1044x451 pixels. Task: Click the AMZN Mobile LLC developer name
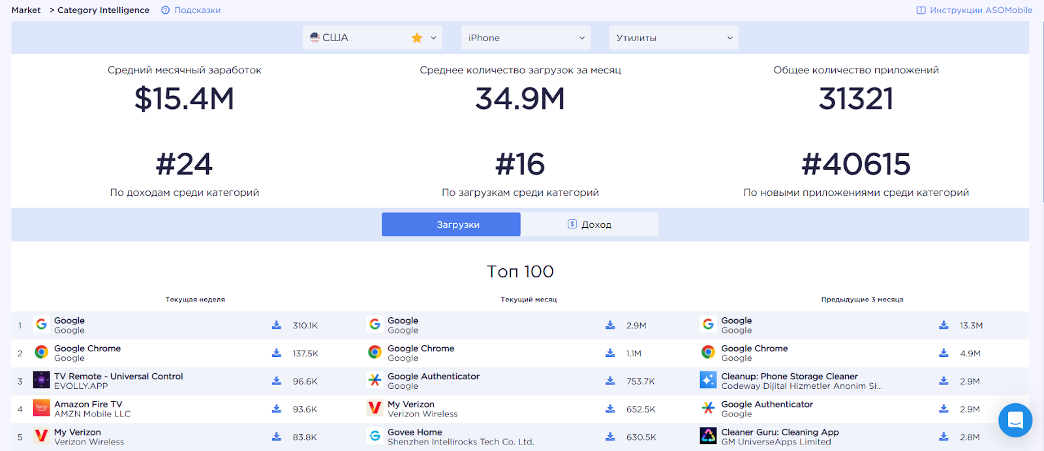tap(92, 414)
